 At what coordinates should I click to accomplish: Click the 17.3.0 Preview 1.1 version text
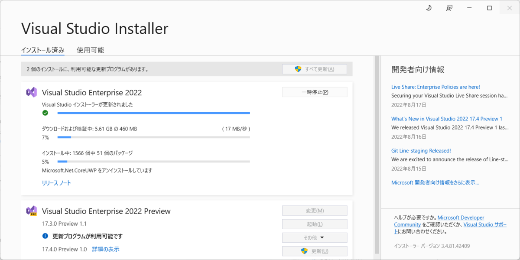(x=64, y=224)
